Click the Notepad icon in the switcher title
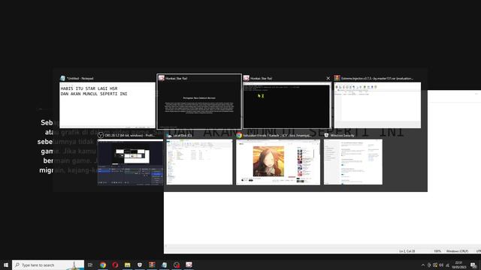The width and height of the screenshot is (481, 270). tap(62, 78)
